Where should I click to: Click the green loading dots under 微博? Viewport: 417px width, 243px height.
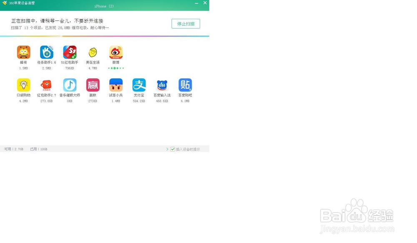(x=116, y=68)
